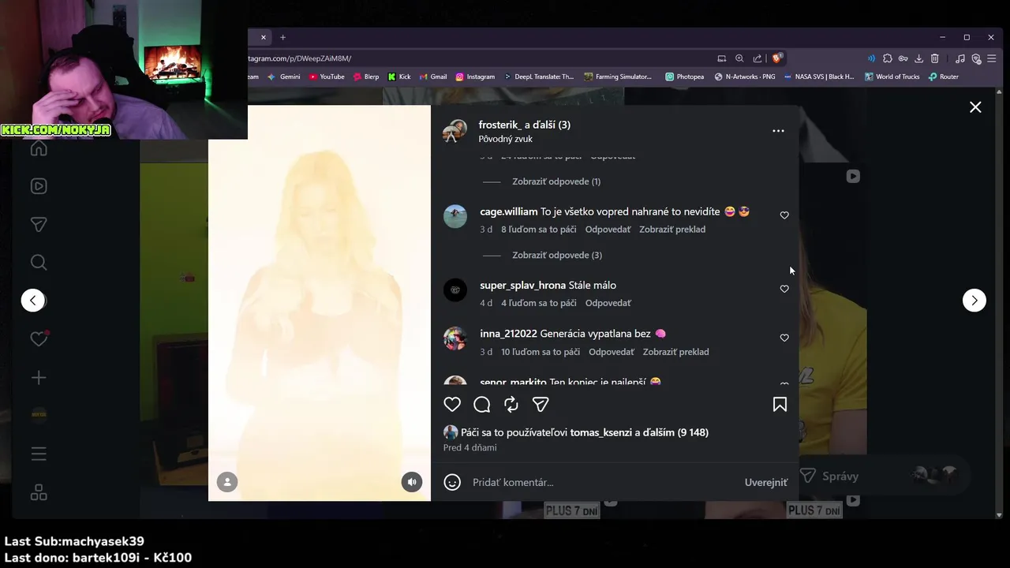Open post options three-dot menu
Viewport: 1010px width, 568px height.
point(778,131)
